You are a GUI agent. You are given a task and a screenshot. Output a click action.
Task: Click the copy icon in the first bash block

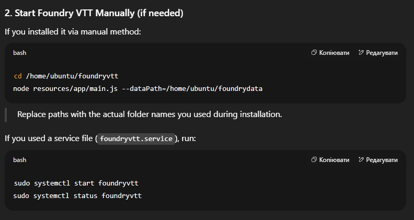pyautogui.click(x=314, y=52)
